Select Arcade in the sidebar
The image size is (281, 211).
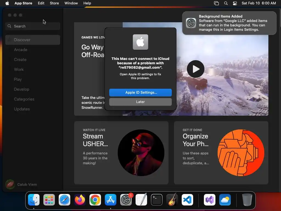point(33,50)
